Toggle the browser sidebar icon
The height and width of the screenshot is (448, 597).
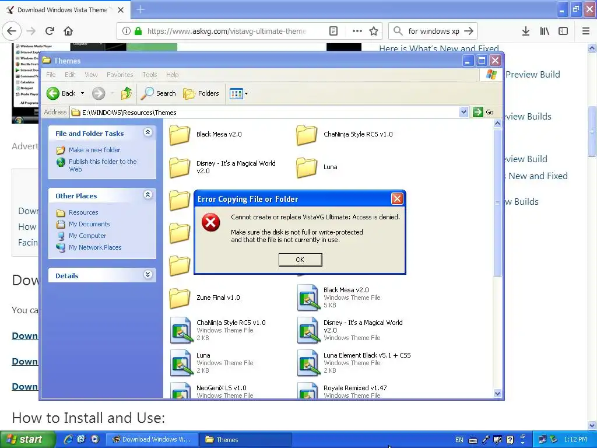click(563, 31)
